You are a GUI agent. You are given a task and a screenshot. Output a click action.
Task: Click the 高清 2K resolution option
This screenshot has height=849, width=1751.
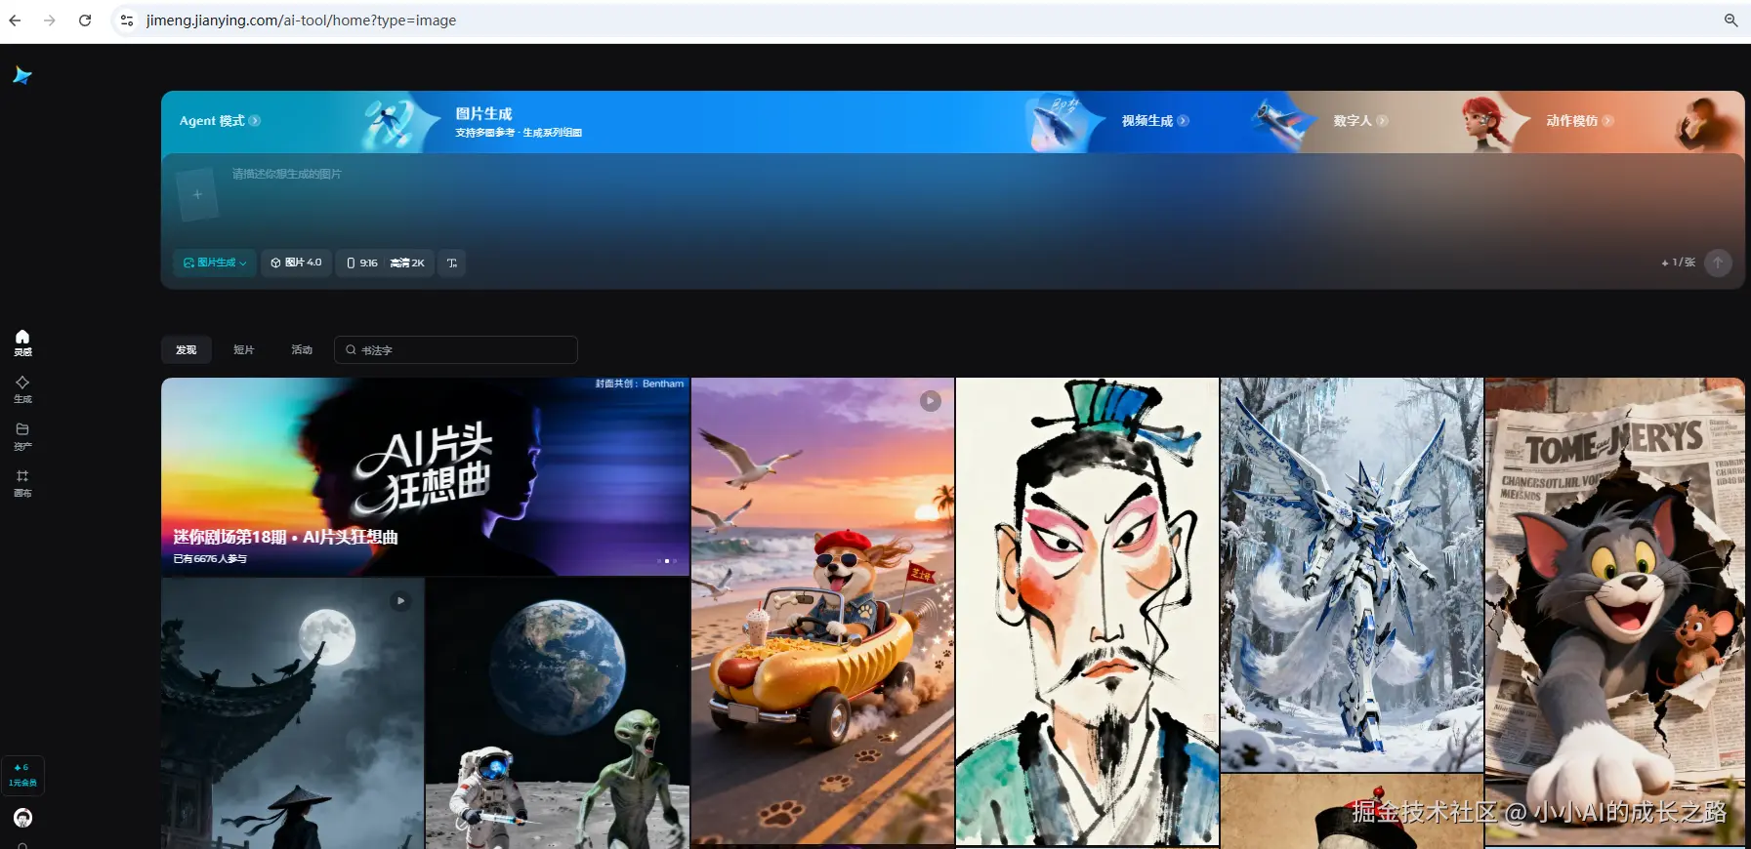click(407, 263)
